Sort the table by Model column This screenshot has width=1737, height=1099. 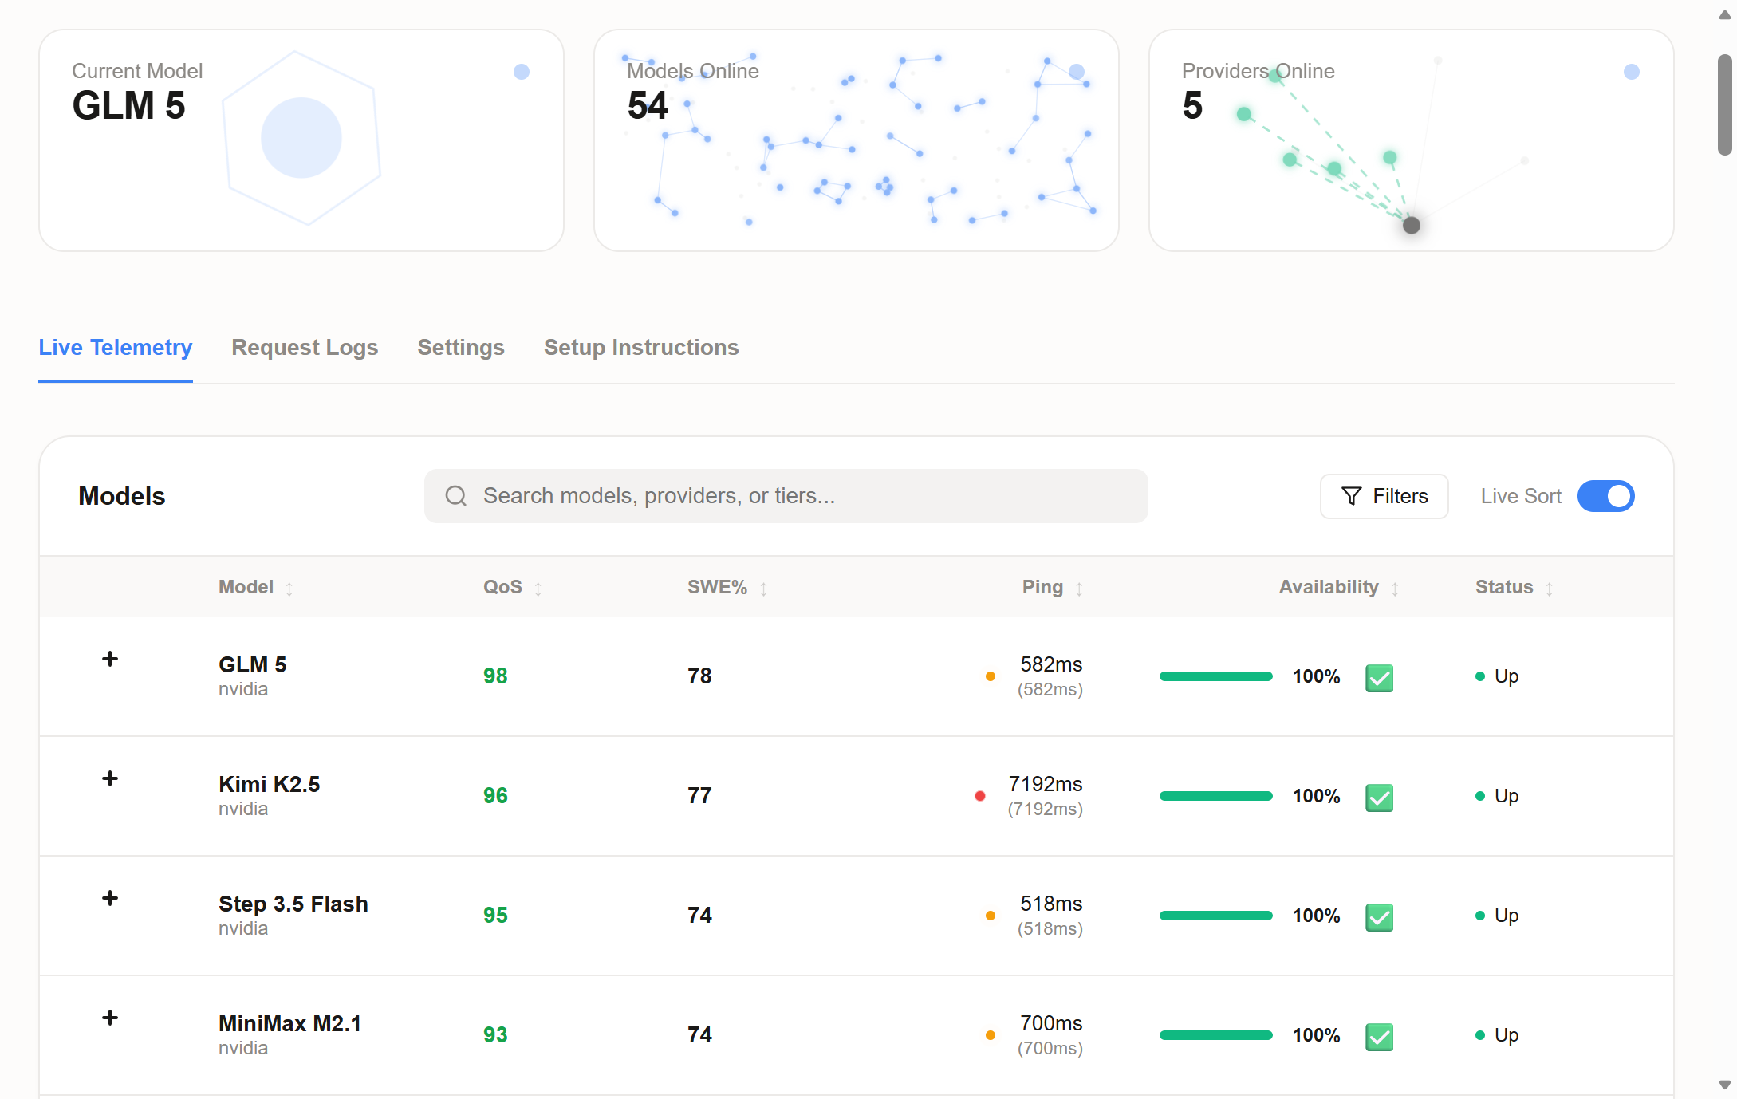256,587
